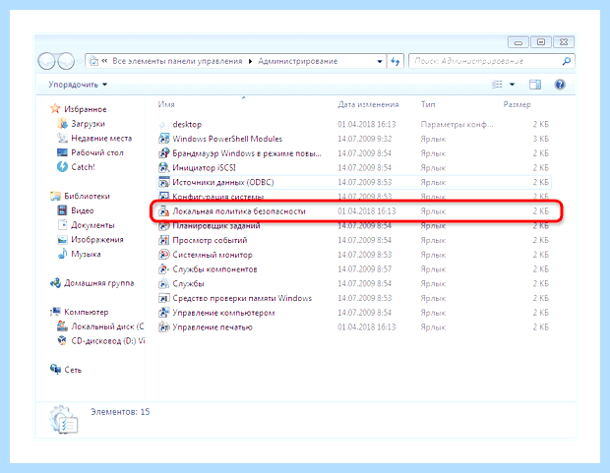The image size is (610, 473).
Task: Open help with the question-mark icon
Action: point(560,85)
